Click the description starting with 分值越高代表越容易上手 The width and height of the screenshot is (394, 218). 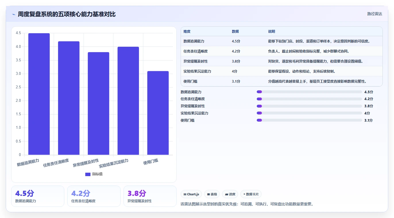coord(317,81)
